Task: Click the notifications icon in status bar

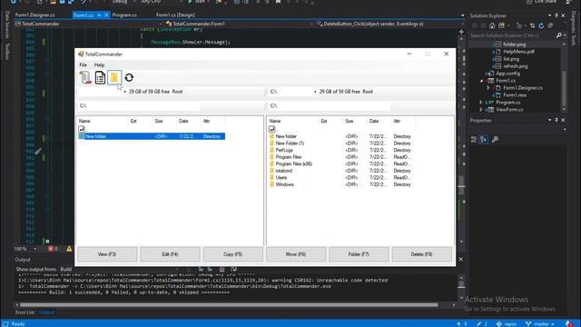Action: (569, 323)
